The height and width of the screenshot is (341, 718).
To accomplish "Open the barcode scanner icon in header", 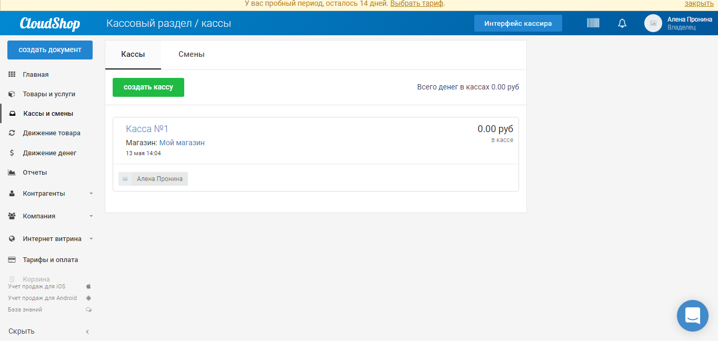I will pyautogui.click(x=593, y=23).
